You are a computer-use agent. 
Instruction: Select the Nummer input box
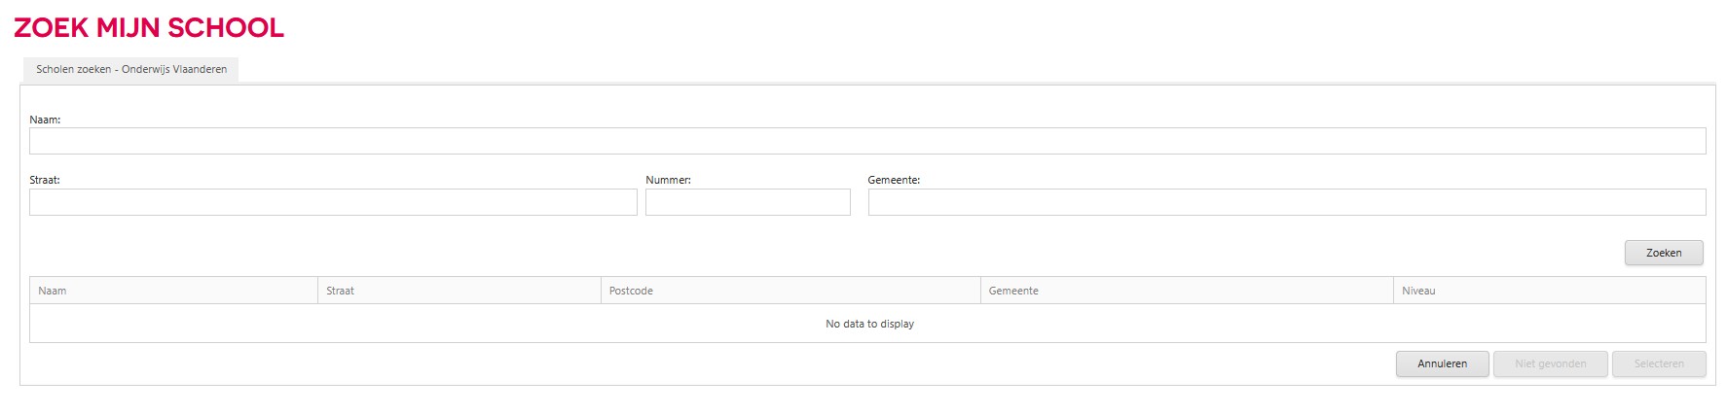748,202
